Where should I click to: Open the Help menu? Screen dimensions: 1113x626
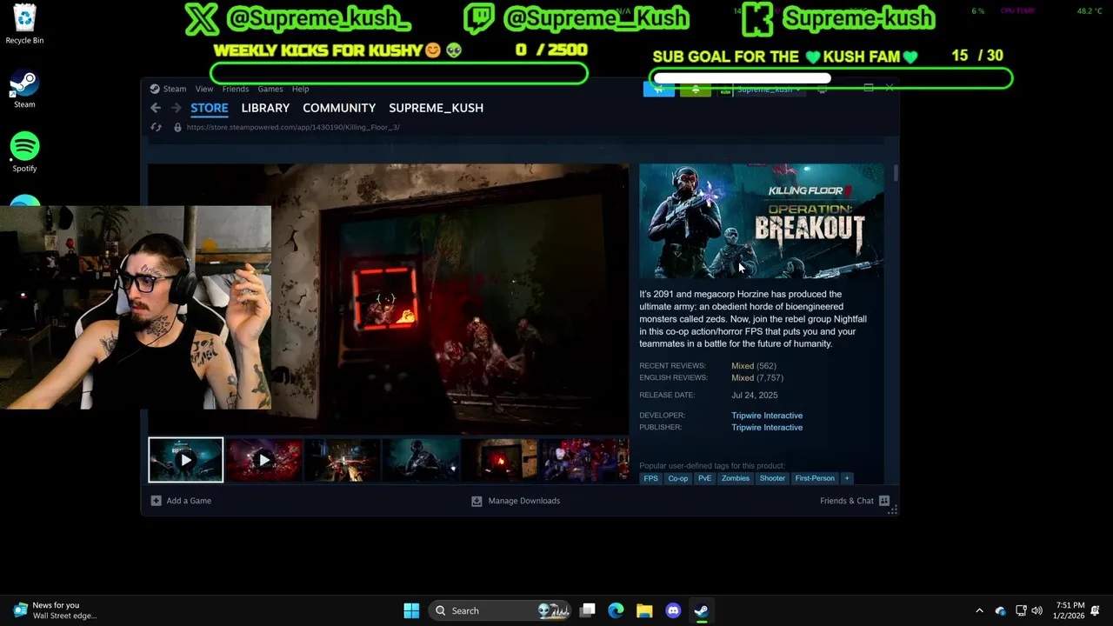click(300, 89)
